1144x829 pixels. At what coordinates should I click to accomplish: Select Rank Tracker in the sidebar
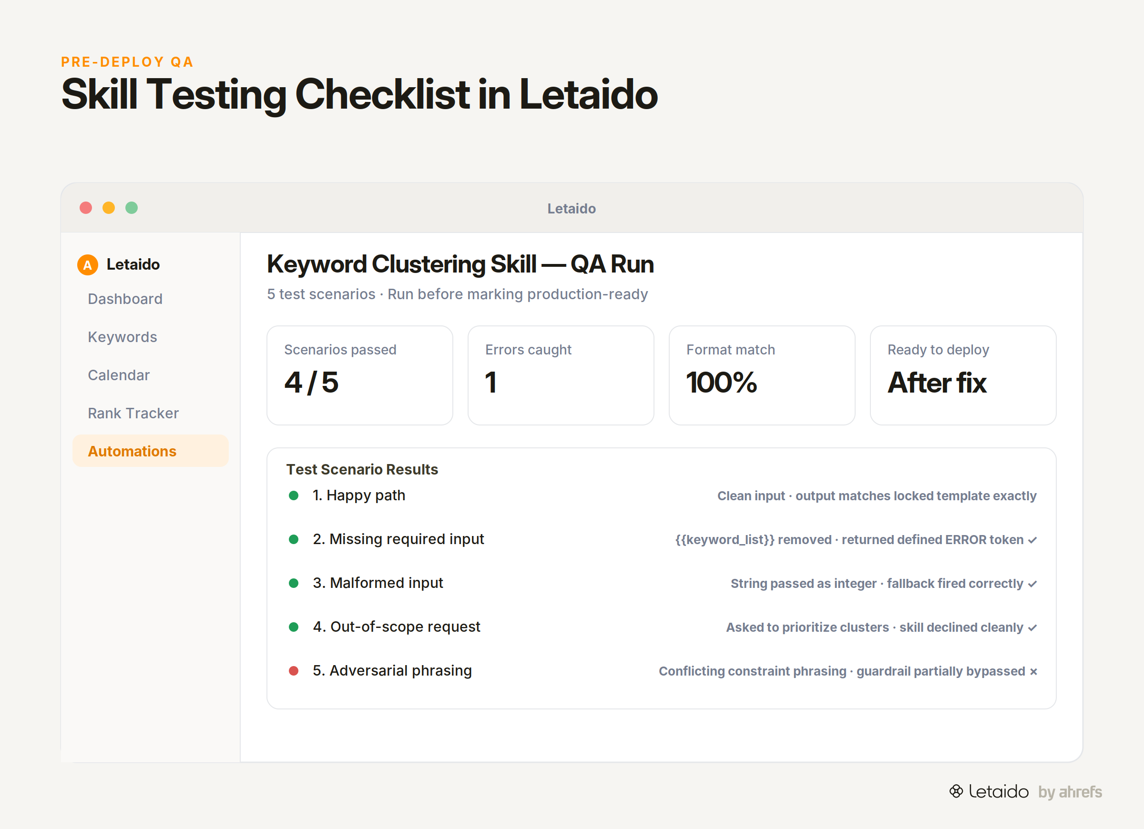133,413
